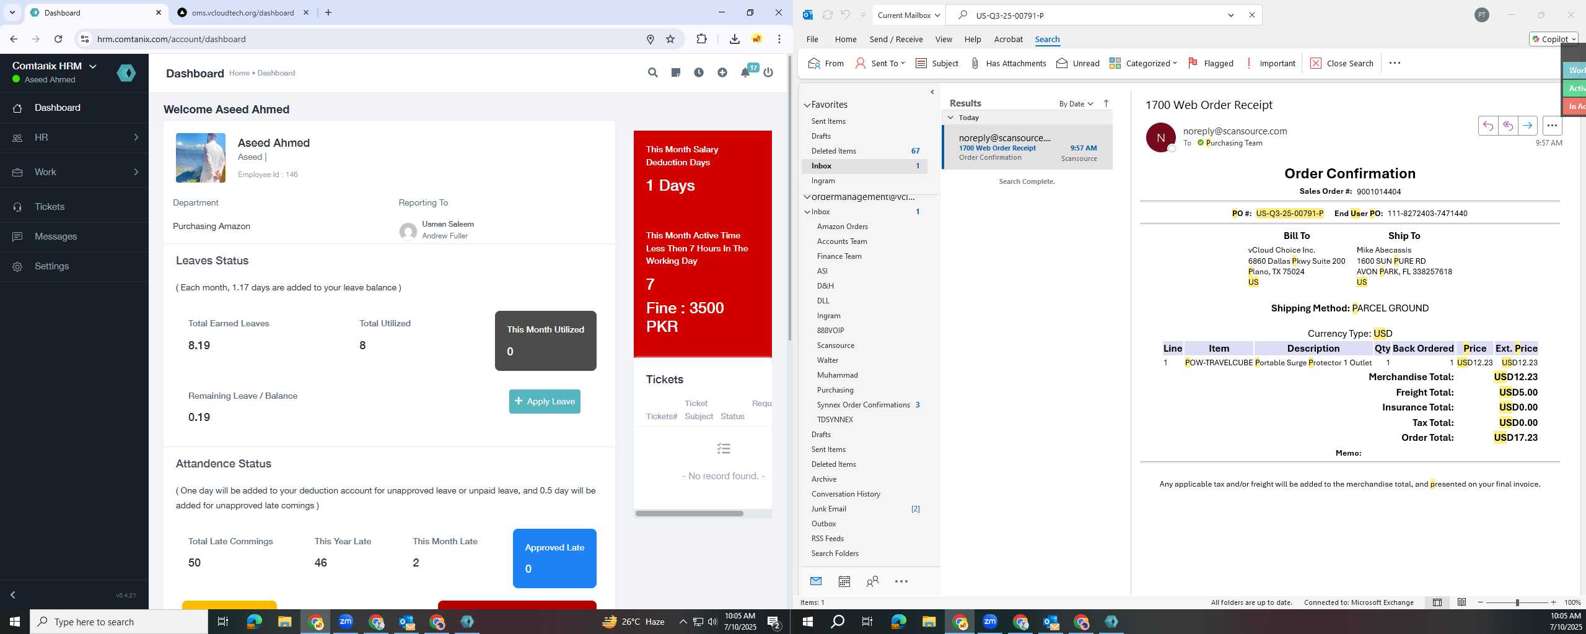Filter search by Has Attachments
The width and height of the screenshot is (1586, 634).
tap(1008, 63)
